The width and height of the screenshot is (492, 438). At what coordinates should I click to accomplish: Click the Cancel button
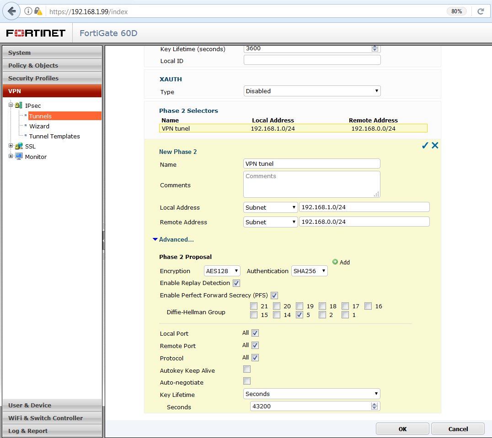tap(458, 429)
